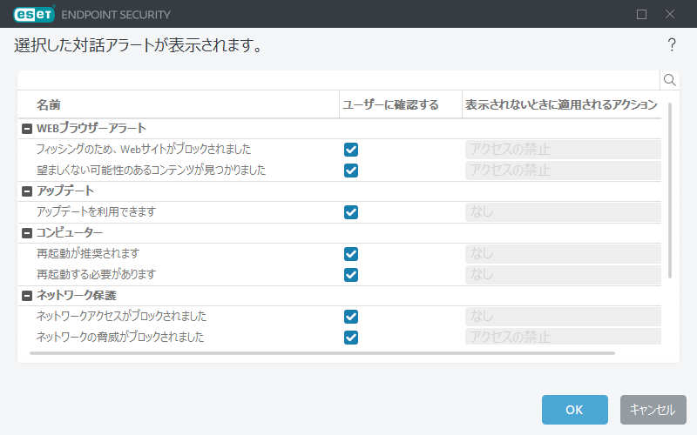697x435 pixels.
Task: Uncheck ネットワークアクセスがブロックされました checkbox
Action: tap(351, 317)
